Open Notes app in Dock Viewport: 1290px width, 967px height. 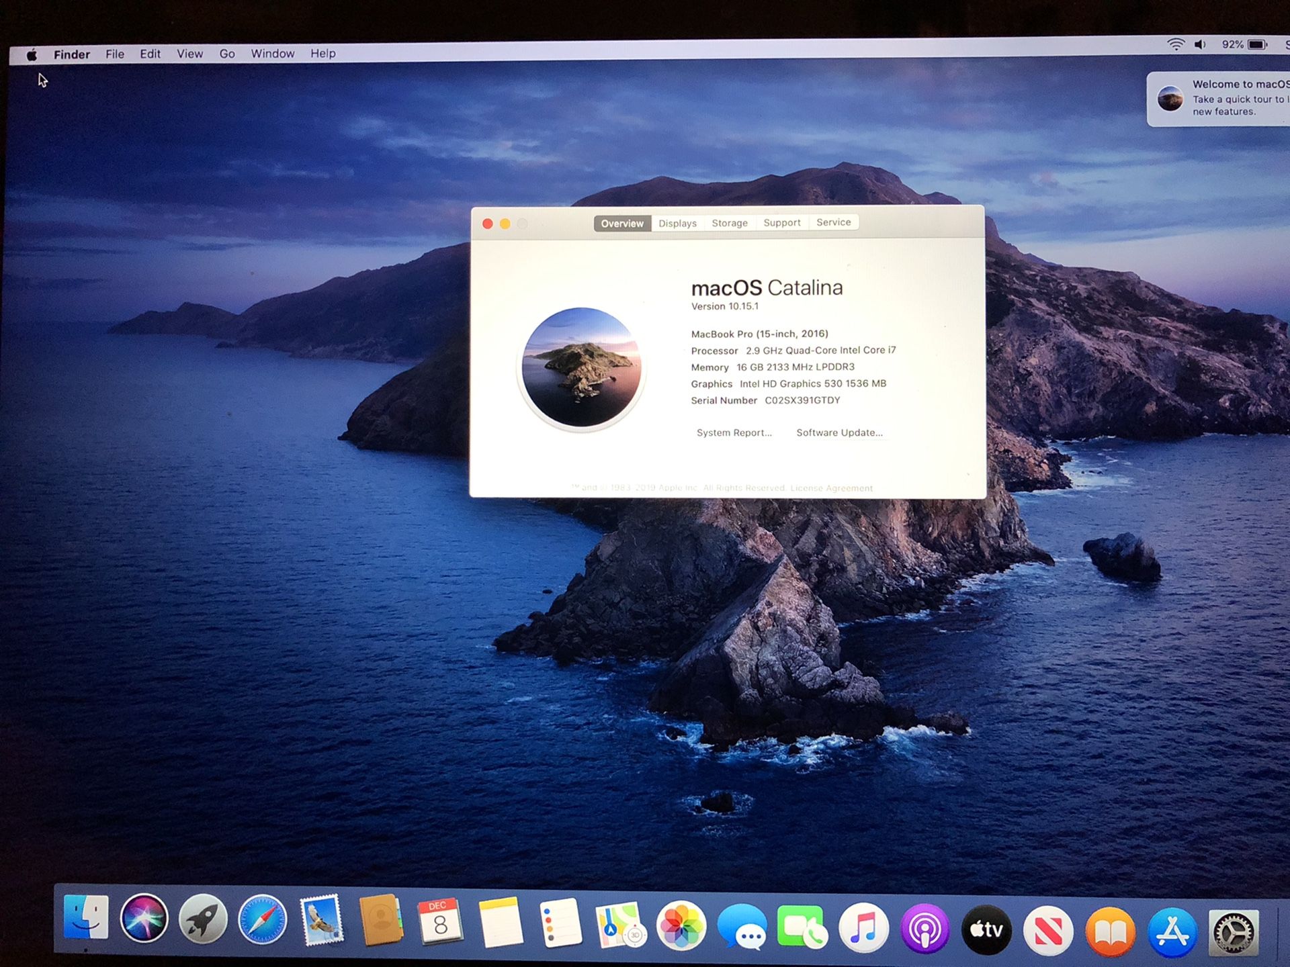coord(501,923)
